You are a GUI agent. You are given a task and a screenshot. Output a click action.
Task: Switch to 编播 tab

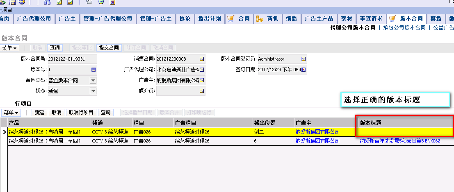291,19
